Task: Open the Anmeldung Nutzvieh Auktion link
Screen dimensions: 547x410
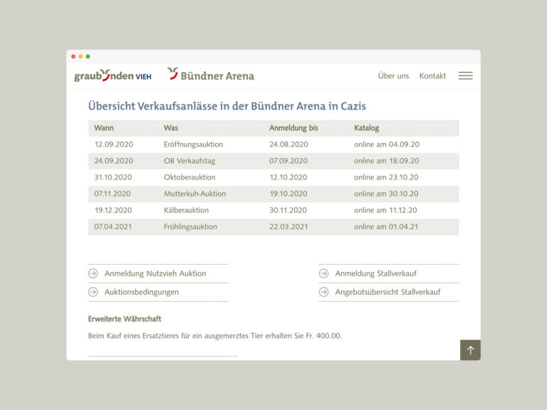Action: 155,273
